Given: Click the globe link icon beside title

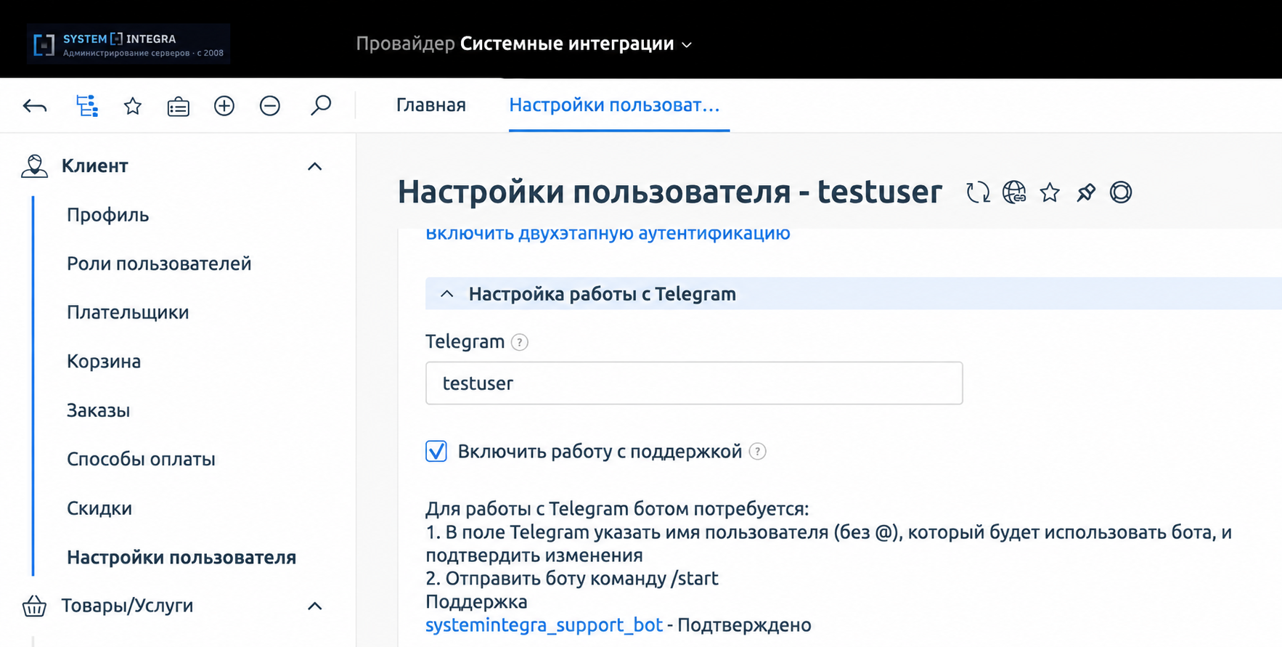Looking at the screenshot, I should coord(1014,192).
